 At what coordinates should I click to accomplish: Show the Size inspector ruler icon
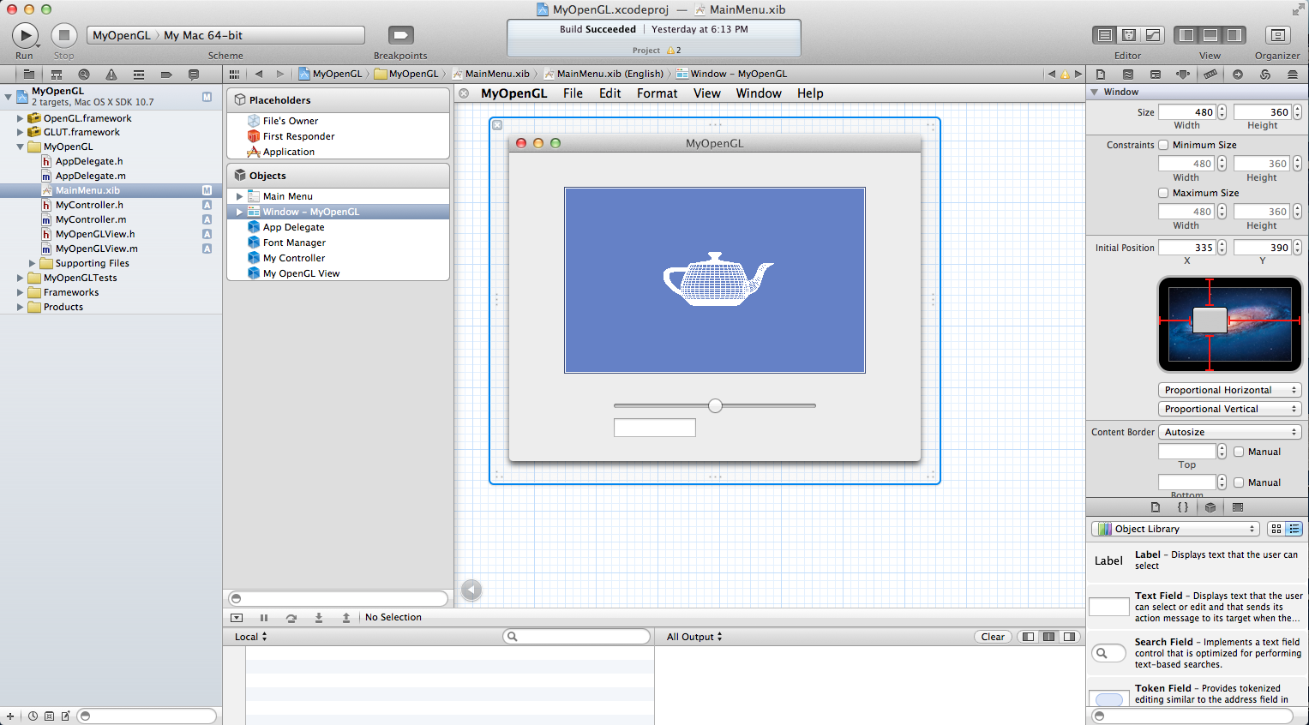point(1210,75)
